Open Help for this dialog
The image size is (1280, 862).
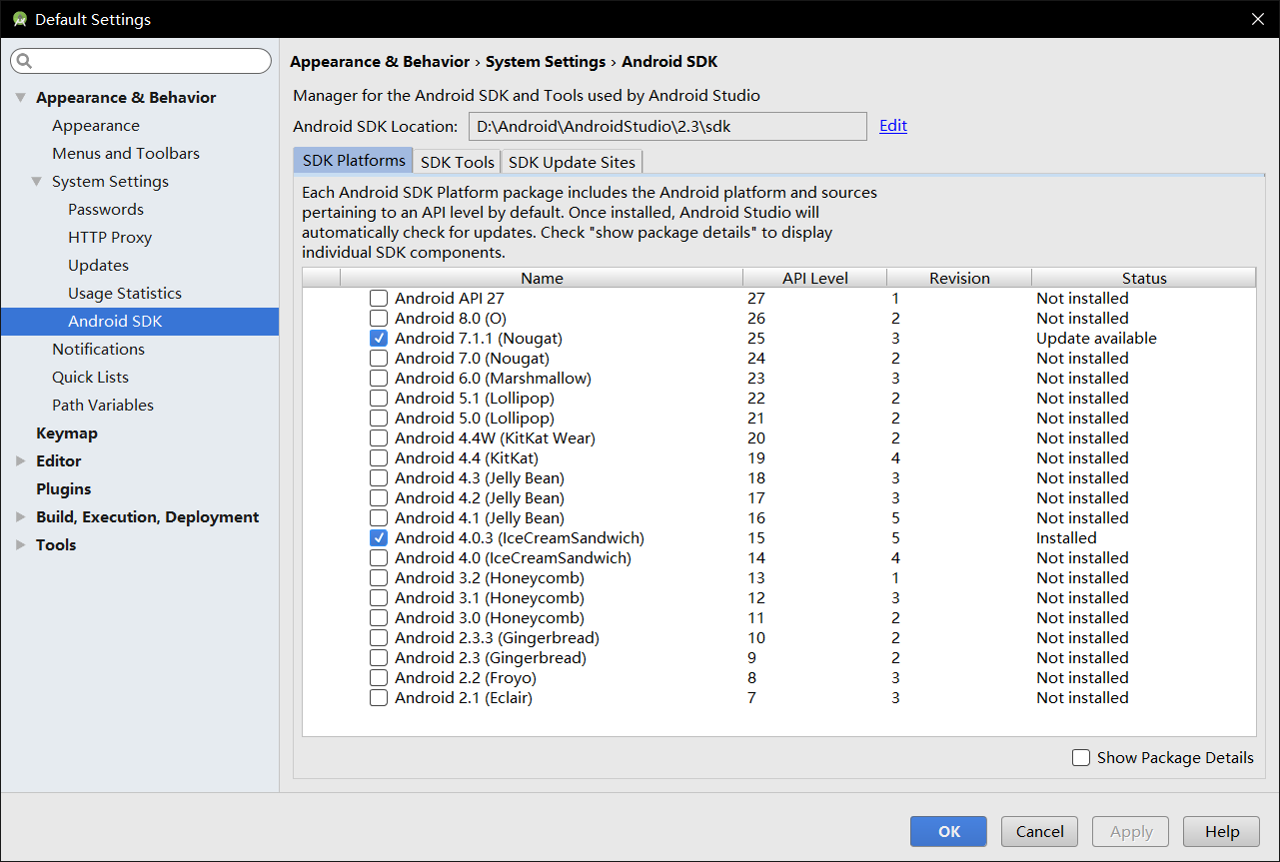(1221, 831)
